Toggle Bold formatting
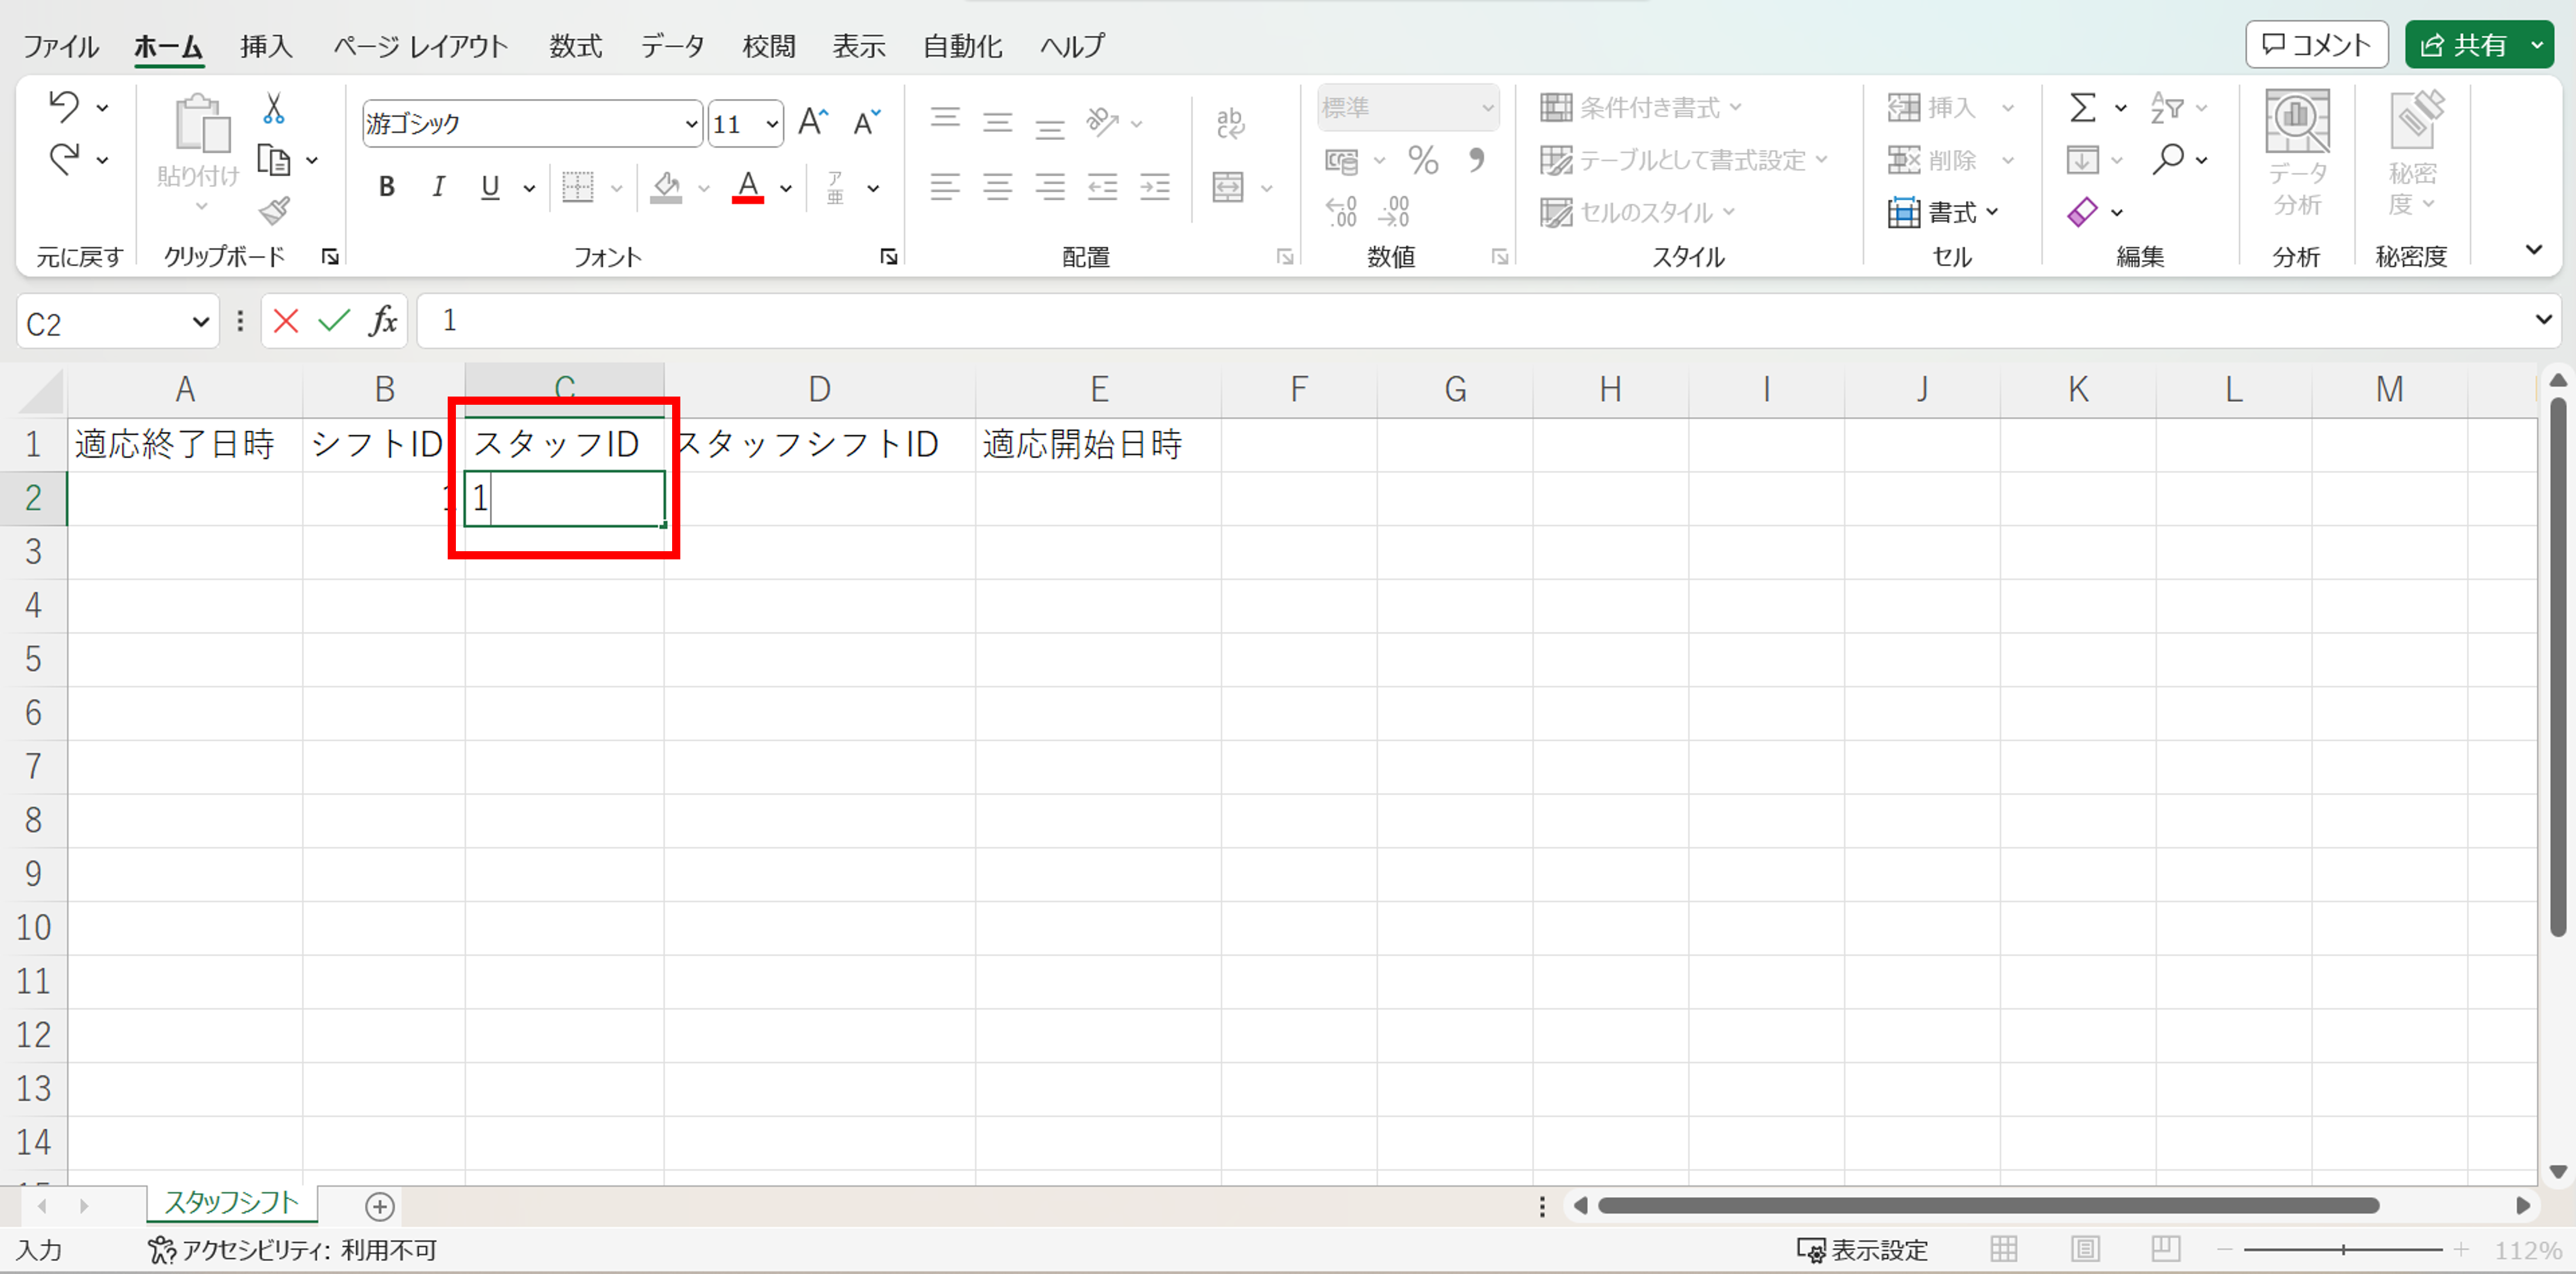 click(387, 187)
